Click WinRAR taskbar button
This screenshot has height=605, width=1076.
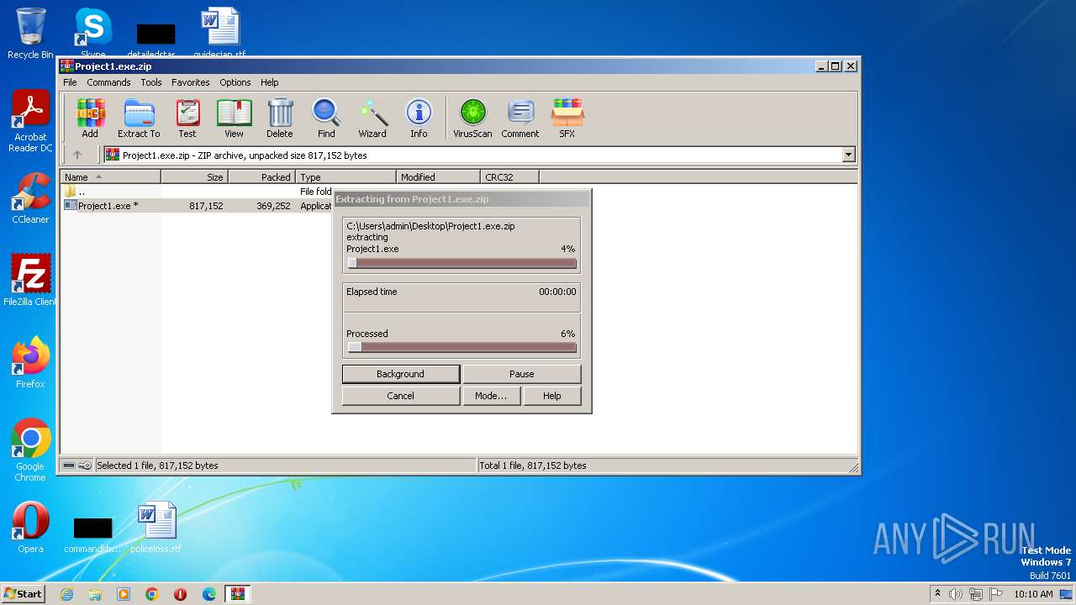pyautogui.click(x=237, y=594)
